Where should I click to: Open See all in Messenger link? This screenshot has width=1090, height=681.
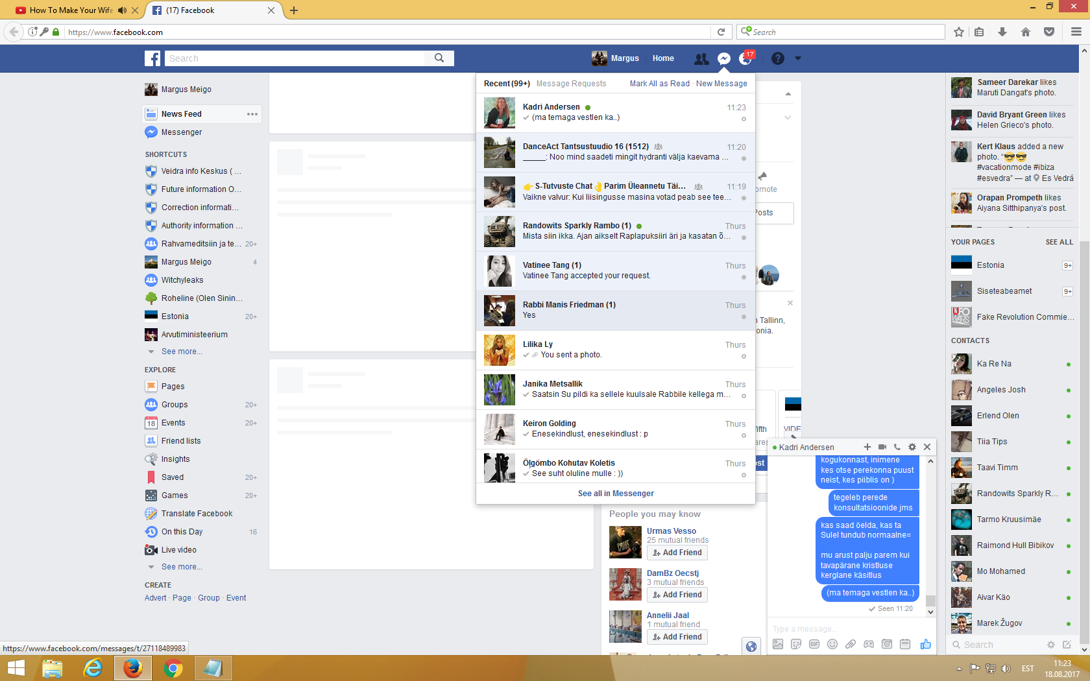616,494
